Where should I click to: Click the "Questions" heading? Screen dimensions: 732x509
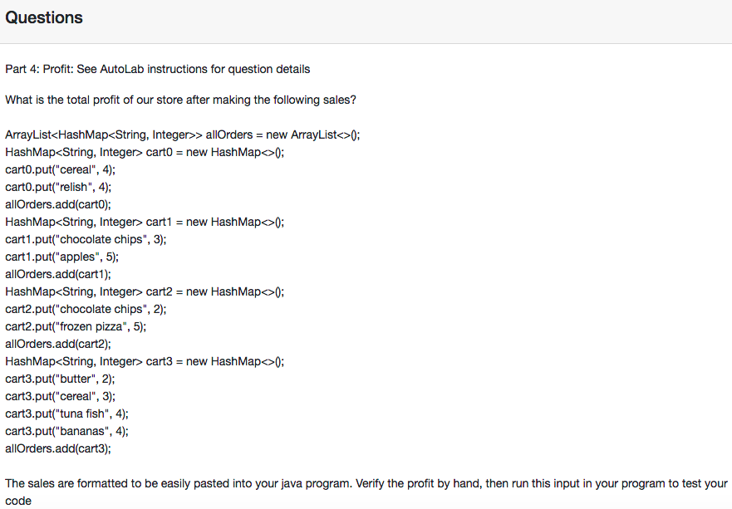(x=44, y=17)
